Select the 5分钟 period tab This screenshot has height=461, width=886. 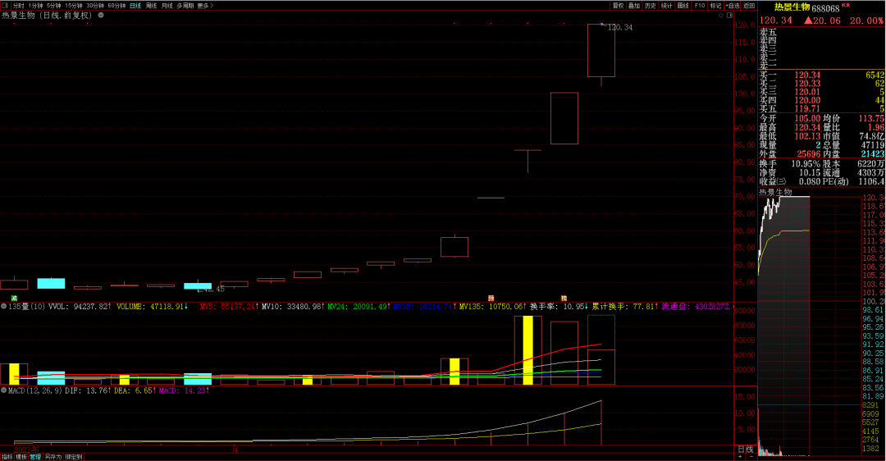[53, 5]
